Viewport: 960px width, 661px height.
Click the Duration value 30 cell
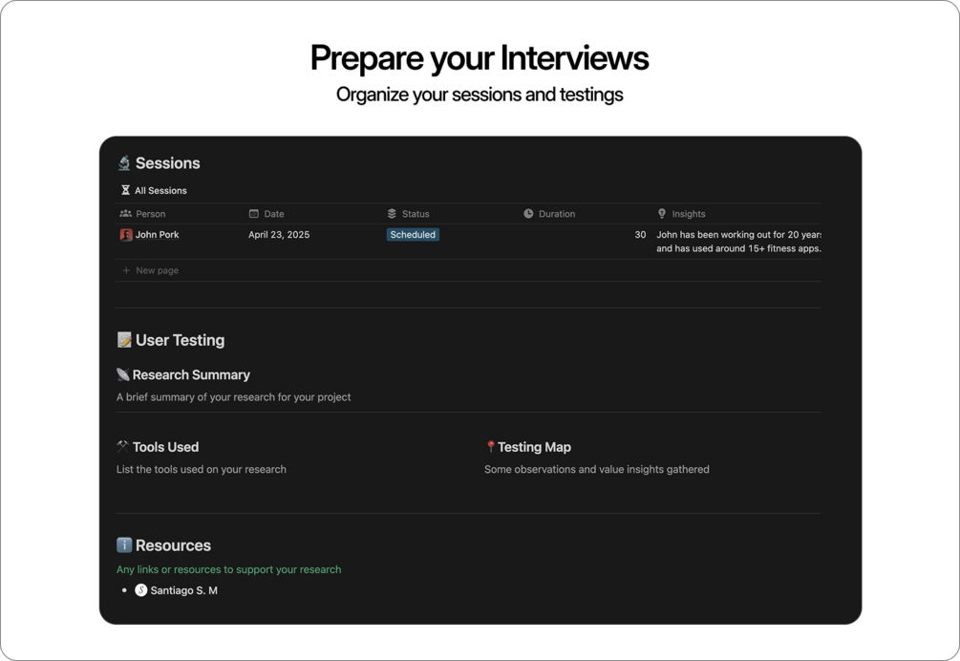[x=641, y=234]
